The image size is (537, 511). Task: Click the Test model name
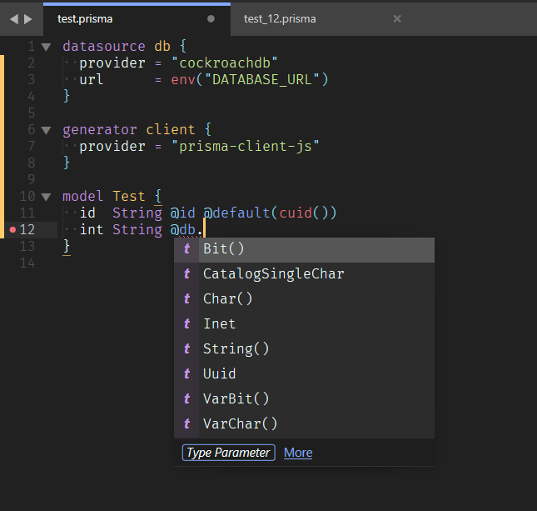point(129,197)
